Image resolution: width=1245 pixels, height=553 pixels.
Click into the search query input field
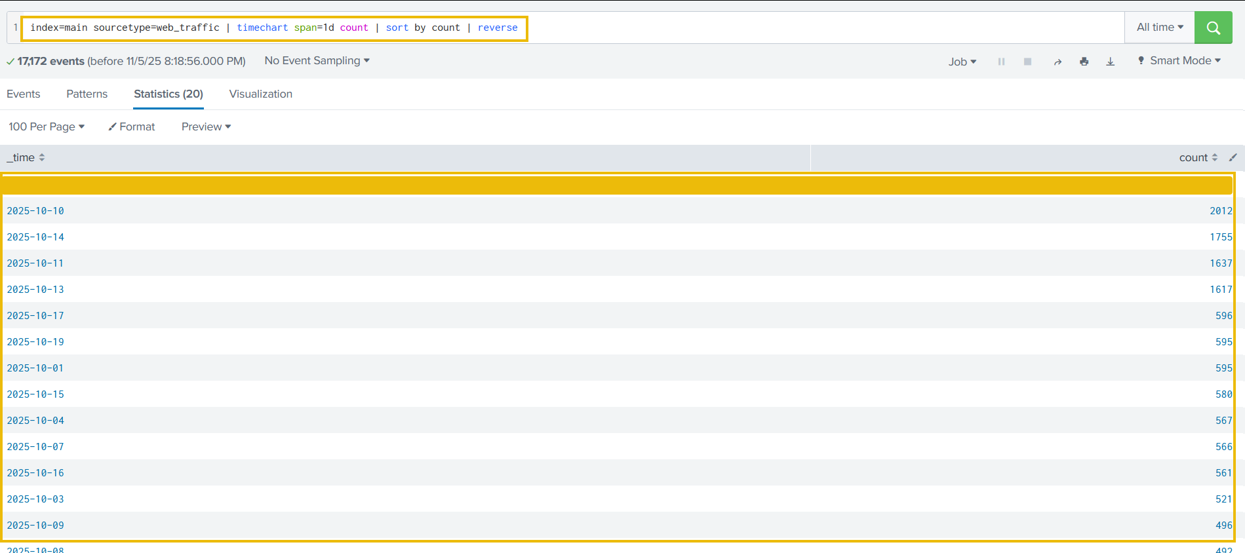pos(787,28)
